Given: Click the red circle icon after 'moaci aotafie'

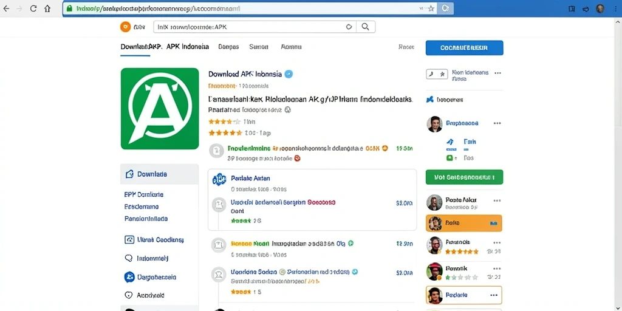Looking at the screenshot, I should (297, 159).
